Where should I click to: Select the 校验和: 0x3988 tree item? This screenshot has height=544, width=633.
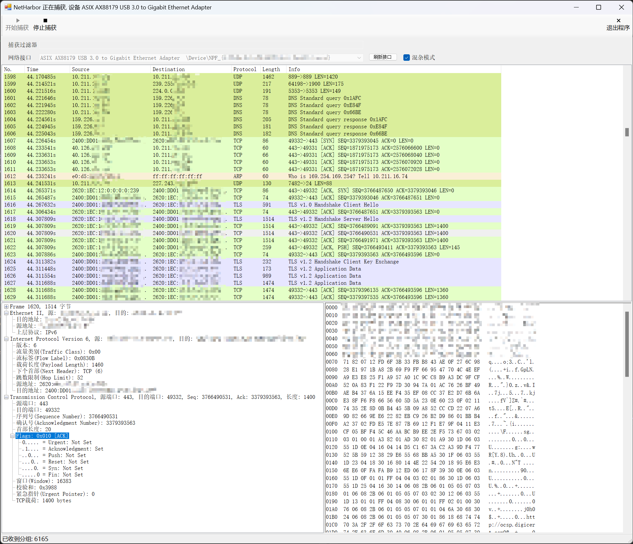pos(36,487)
